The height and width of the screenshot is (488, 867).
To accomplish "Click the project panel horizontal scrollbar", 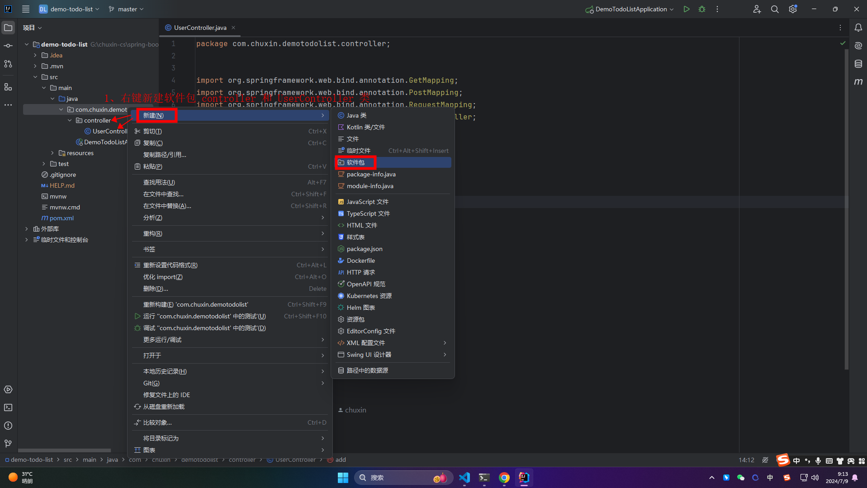I will (x=64, y=450).
